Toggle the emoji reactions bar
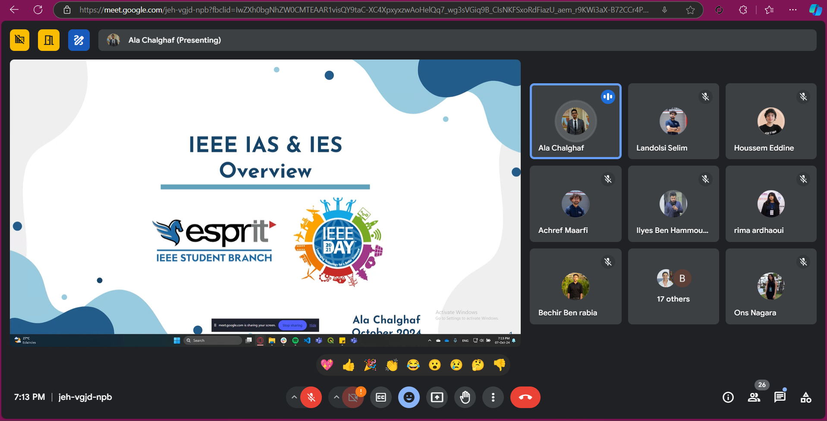This screenshot has height=421, width=827. (409, 397)
